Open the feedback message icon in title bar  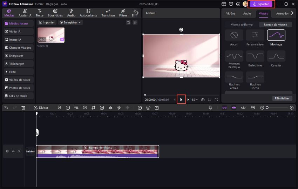231,4
